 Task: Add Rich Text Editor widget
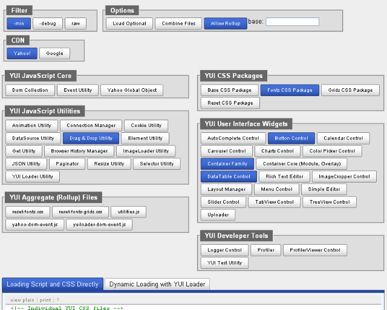pos(285,176)
